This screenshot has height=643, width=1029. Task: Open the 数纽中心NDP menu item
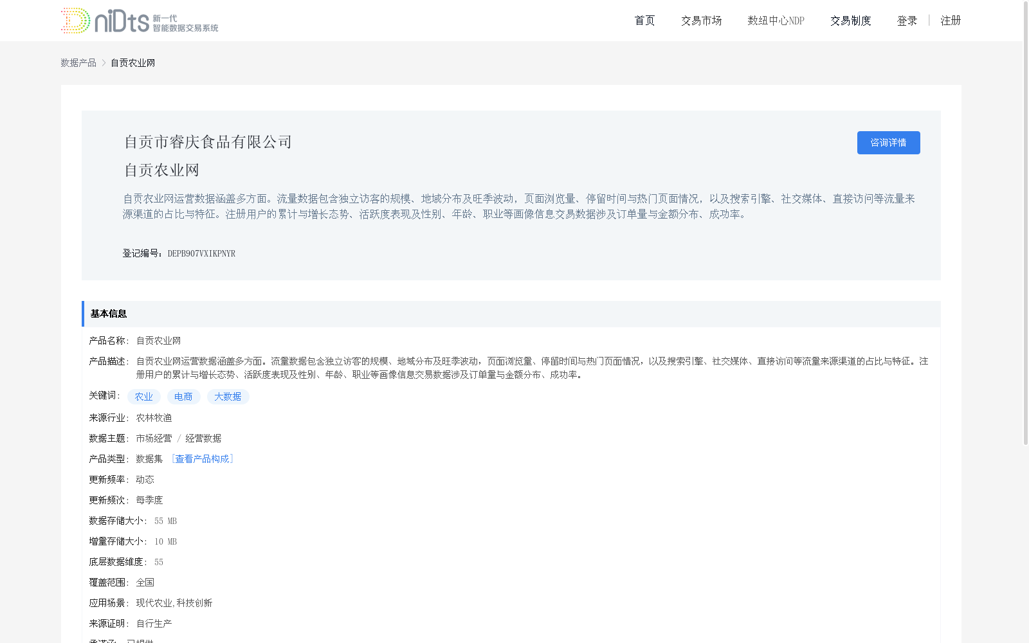pyautogui.click(x=776, y=21)
